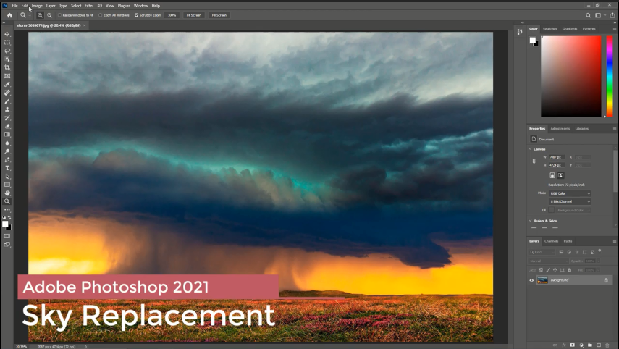The image size is (619, 349).
Task: Switch to the Channels tab
Action: (551, 241)
